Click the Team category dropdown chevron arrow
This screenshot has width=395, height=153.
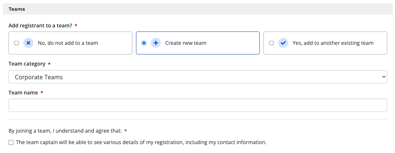pyautogui.click(x=383, y=77)
